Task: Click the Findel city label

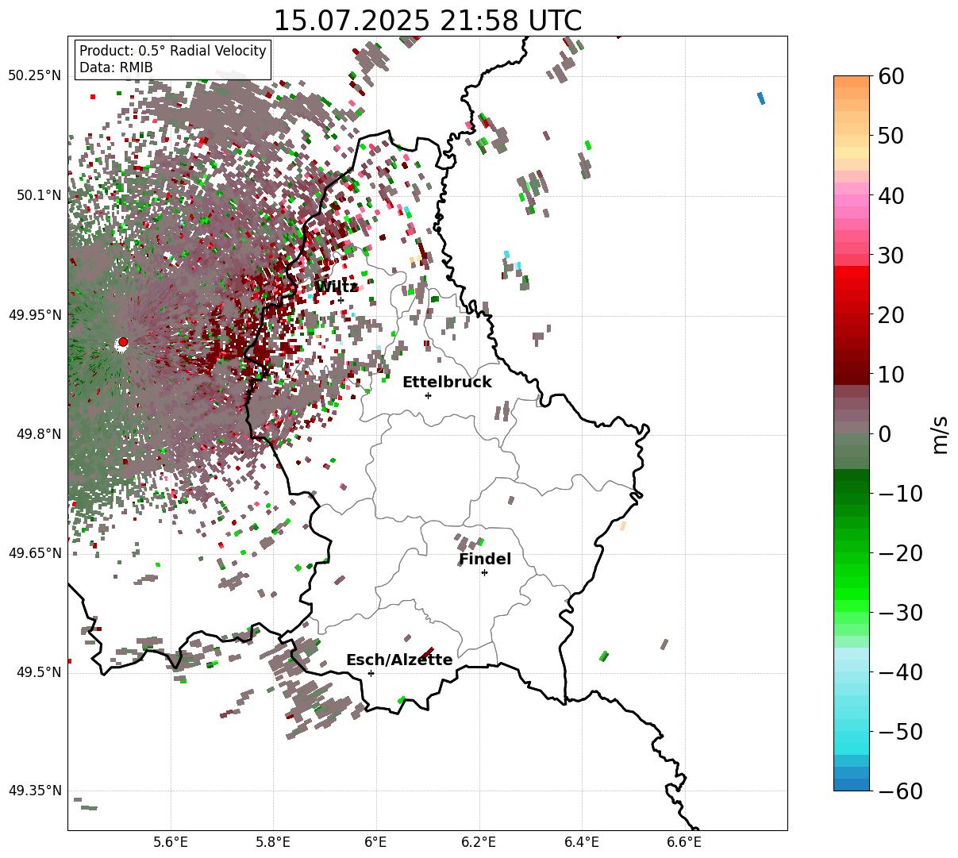Action: pos(485,560)
